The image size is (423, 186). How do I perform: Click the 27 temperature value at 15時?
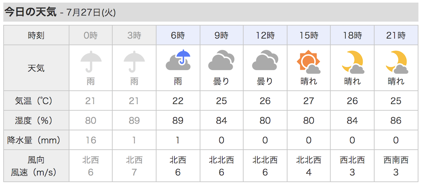pos(309,101)
